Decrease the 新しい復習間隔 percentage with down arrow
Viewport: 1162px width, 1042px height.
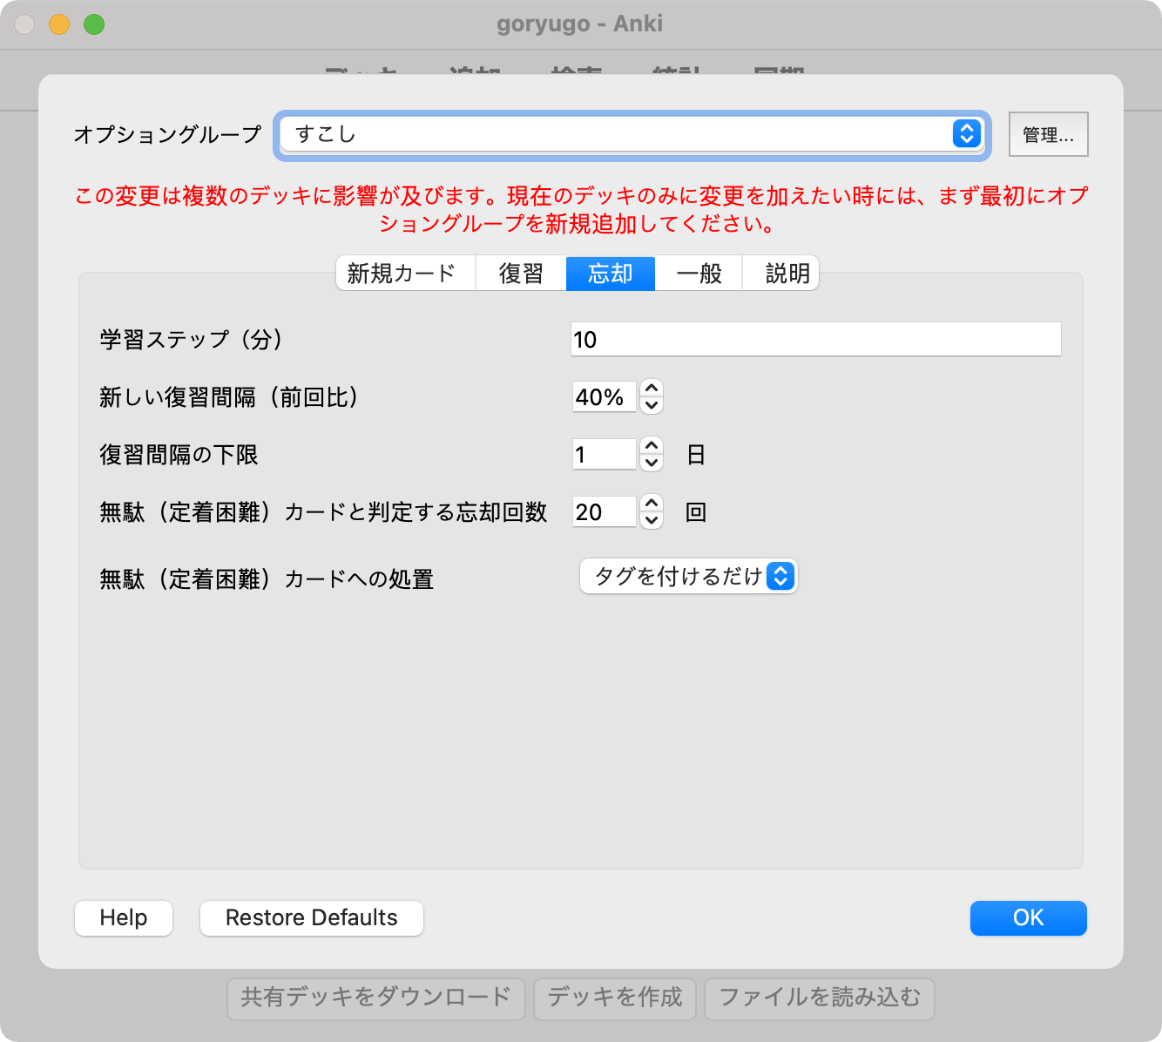pyautogui.click(x=652, y=406)
